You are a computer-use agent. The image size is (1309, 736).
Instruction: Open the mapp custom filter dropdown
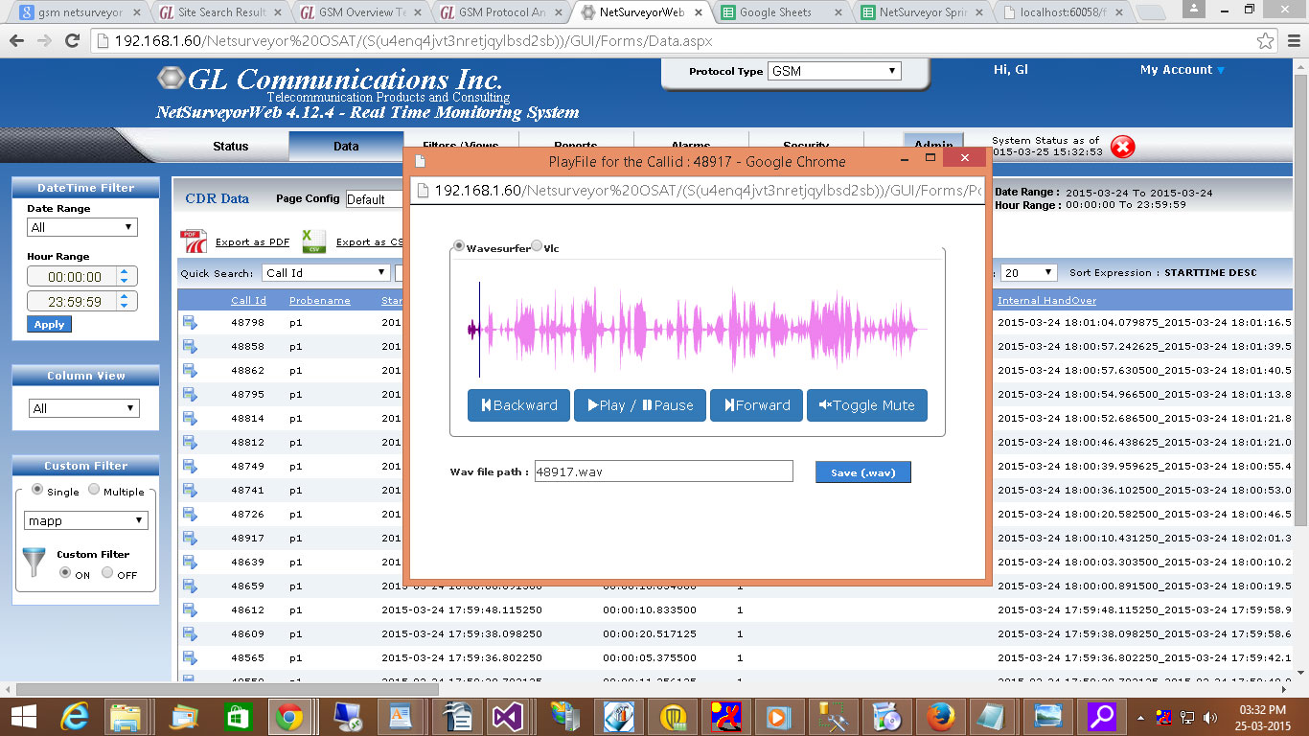pyautogui.click(x=86, y=520)
